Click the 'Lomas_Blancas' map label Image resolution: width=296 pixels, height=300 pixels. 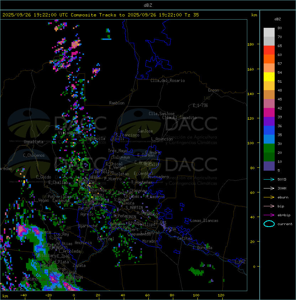(x=204, y=221)
